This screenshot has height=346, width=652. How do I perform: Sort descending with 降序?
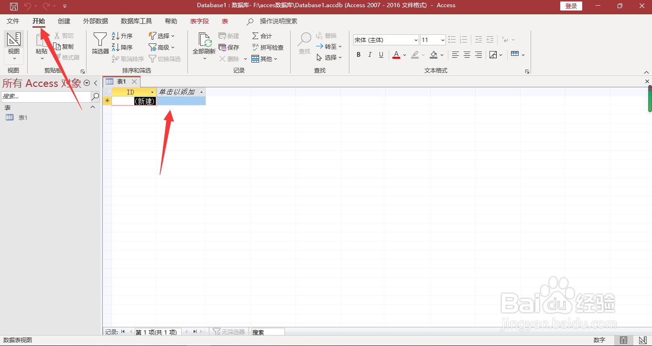pos(122,47)
